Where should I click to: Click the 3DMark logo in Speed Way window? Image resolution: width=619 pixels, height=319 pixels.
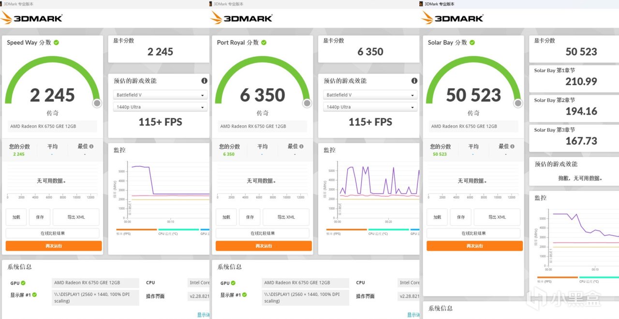pos(31,18)
